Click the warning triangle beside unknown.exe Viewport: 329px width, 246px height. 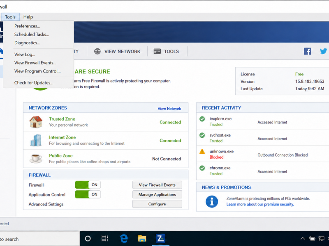coord(202,151)
